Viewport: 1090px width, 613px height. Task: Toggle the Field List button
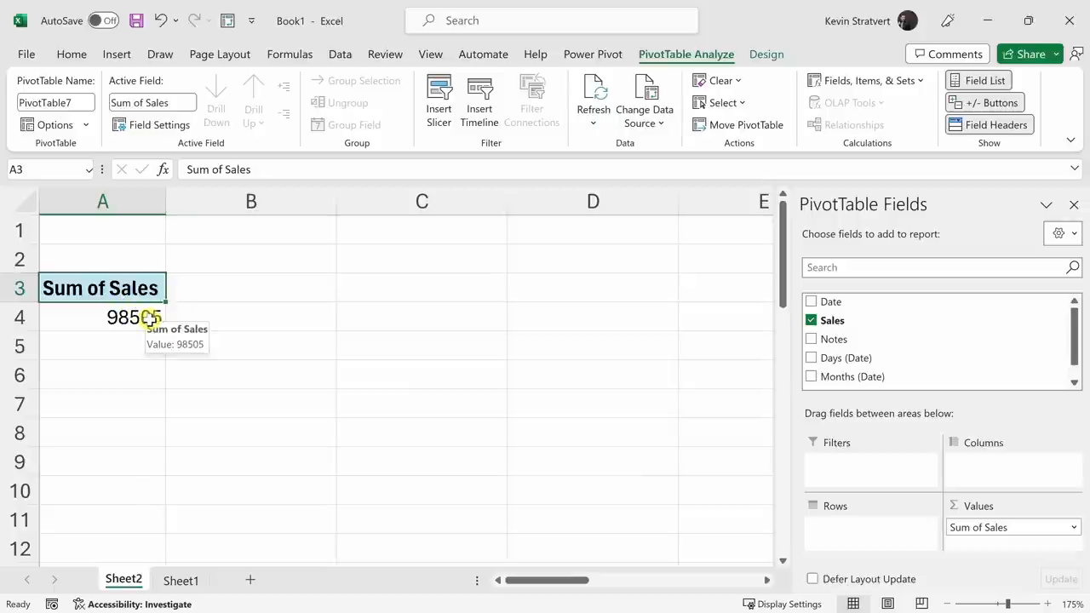[978, 80]
